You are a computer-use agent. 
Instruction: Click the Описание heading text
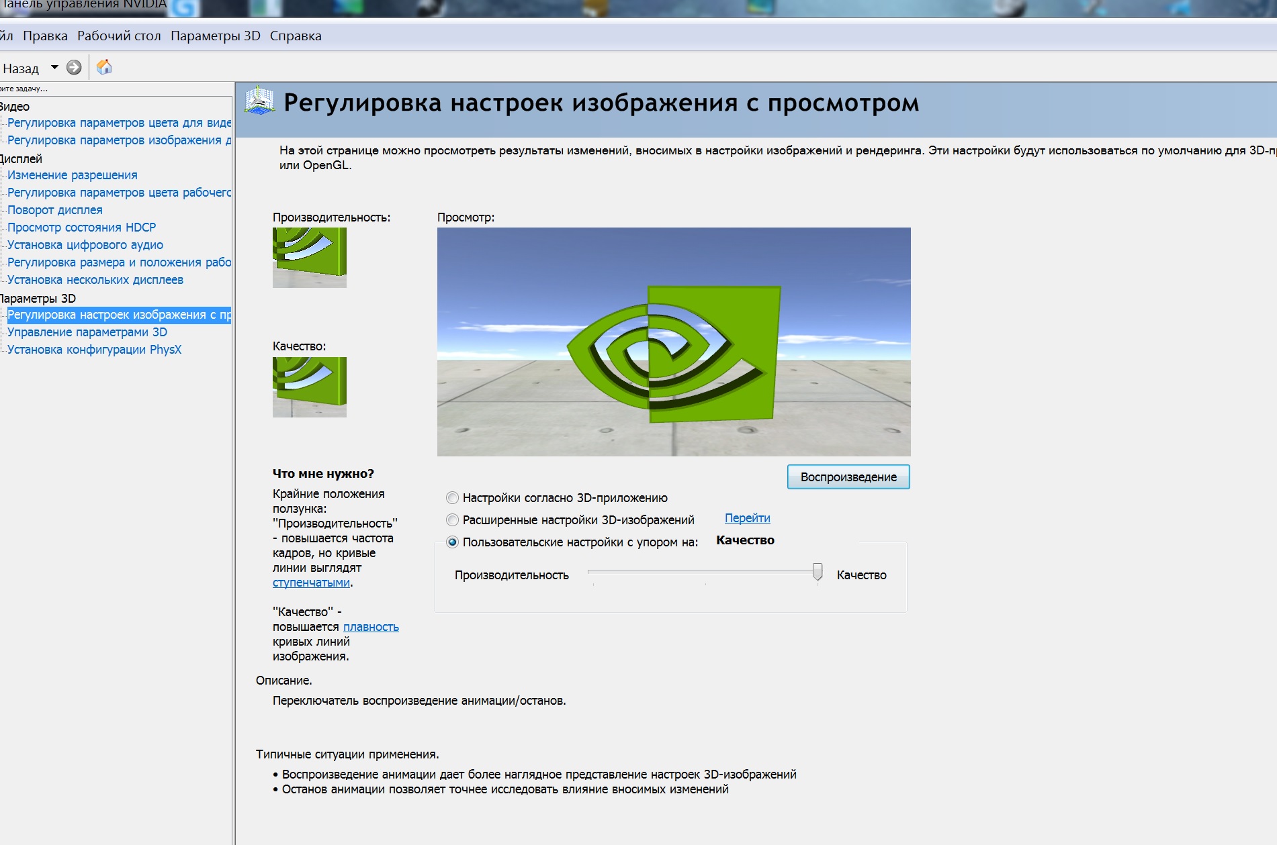coord(284,681)
